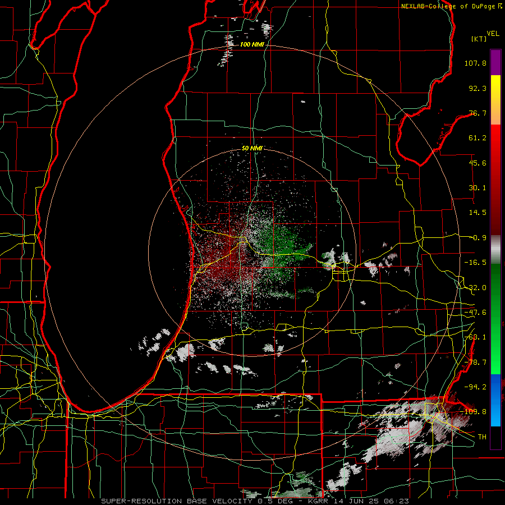The height and width of the screenshot is (505, 505).
Task: Select the 14.5 scale value
Action: (478, 213)
